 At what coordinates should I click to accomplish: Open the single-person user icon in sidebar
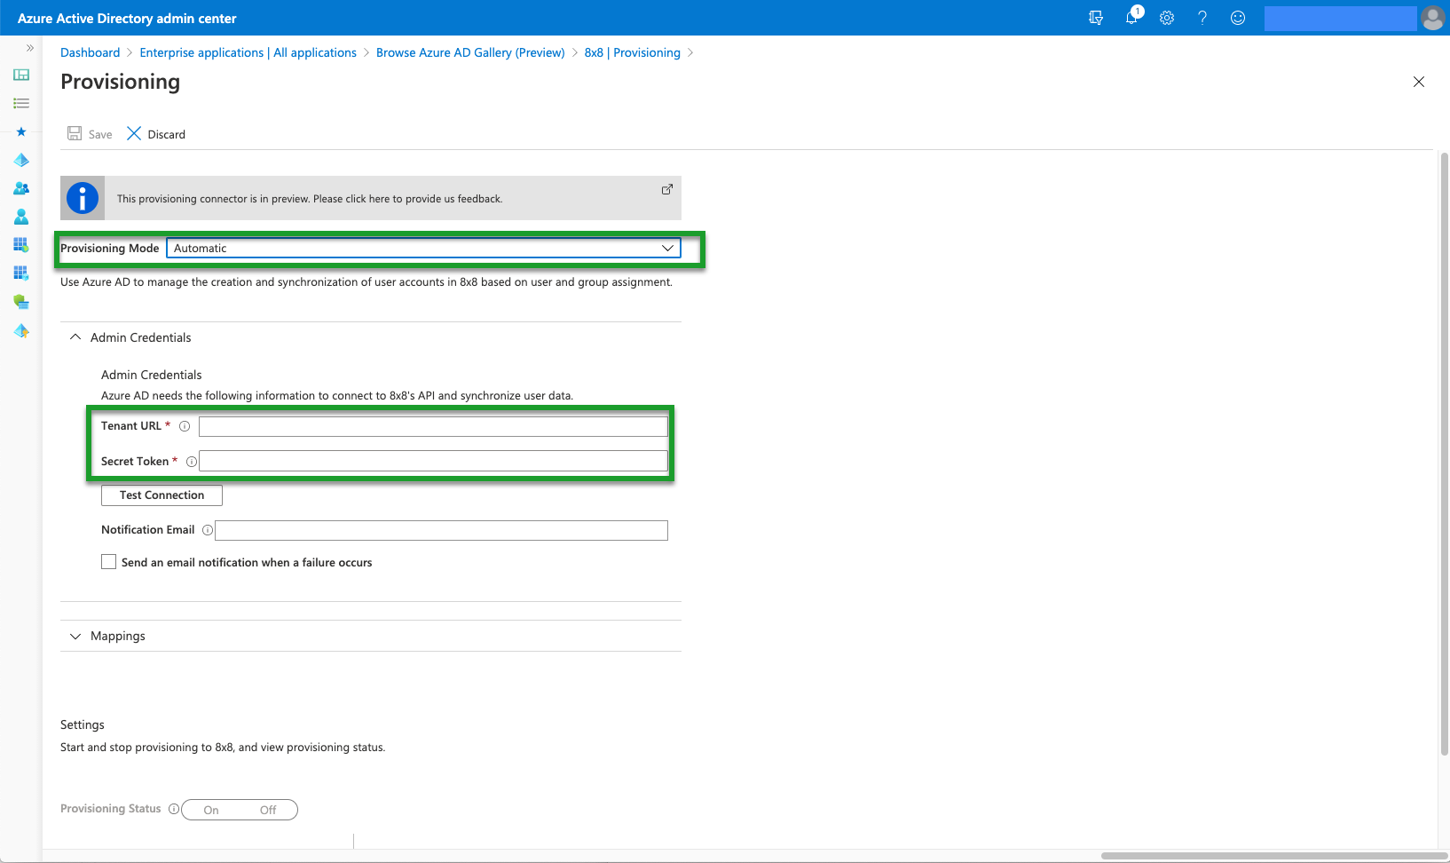coord(21,217)
